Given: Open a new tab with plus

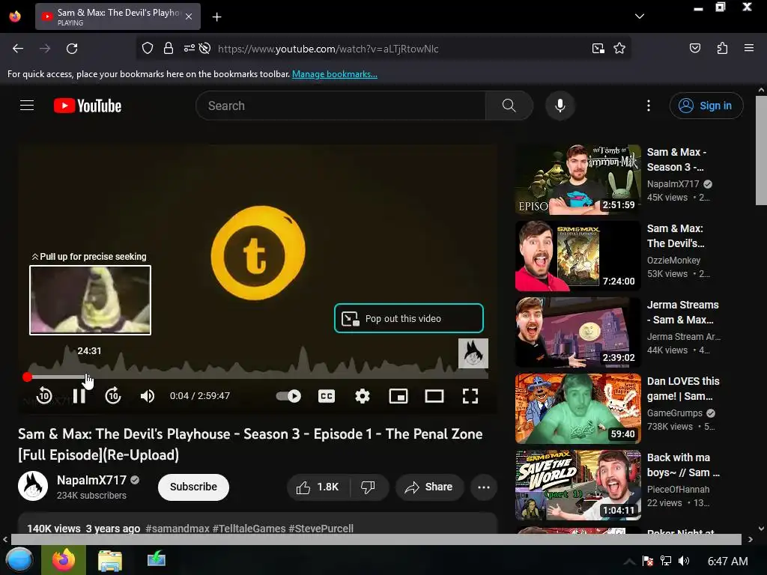Looking at the screenshot, I should pyautogui.click(x=216, y=17).
